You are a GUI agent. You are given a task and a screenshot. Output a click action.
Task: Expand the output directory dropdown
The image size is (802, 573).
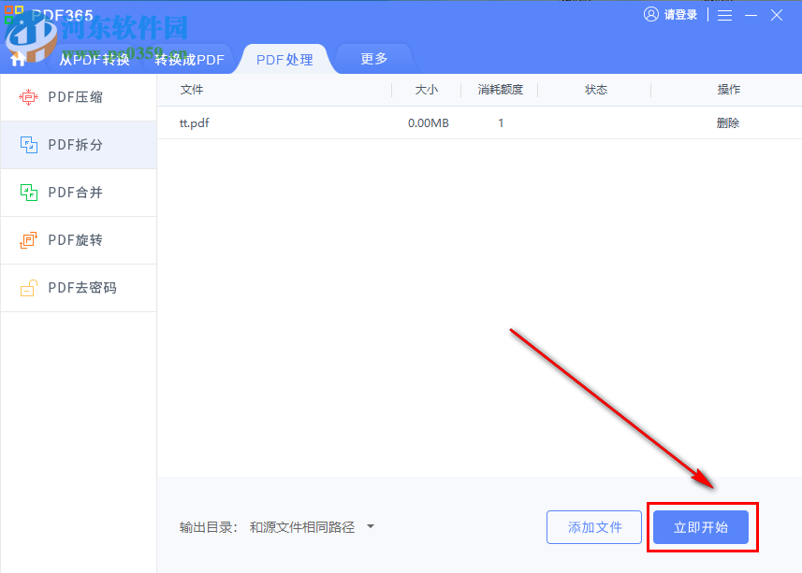point(371,526)
